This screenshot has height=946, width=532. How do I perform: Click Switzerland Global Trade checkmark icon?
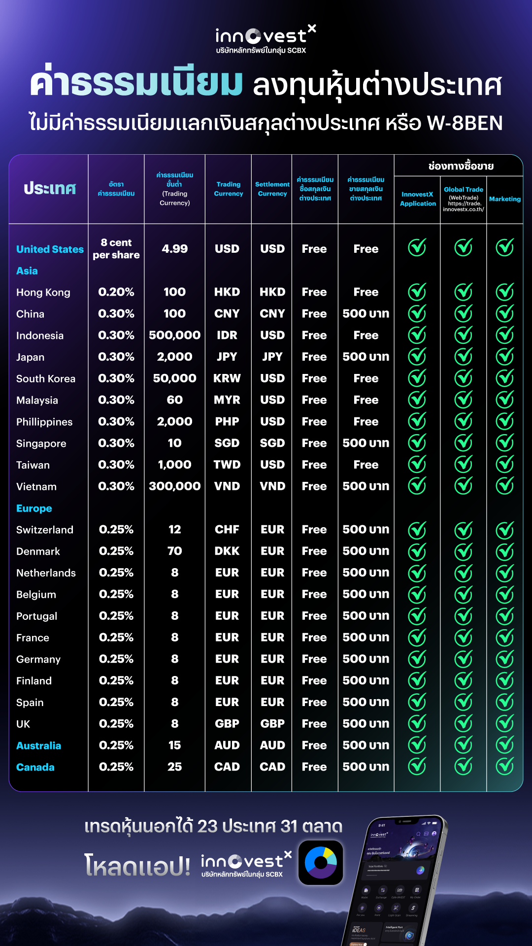464,530
